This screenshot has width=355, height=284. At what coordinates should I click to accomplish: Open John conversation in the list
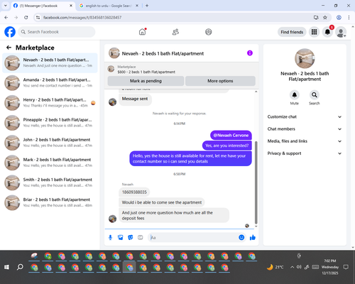point(50,143)
